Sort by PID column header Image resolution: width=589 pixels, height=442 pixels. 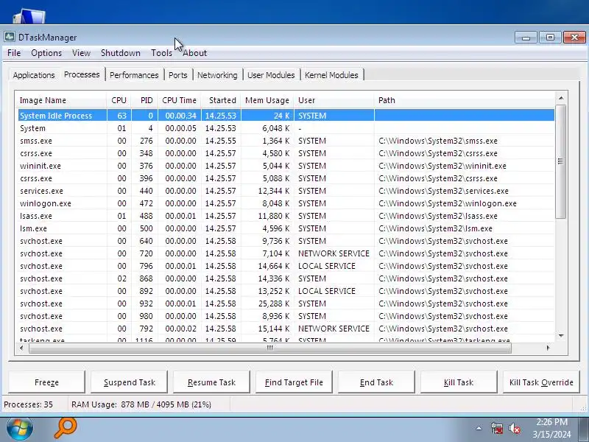click(145, 100)
